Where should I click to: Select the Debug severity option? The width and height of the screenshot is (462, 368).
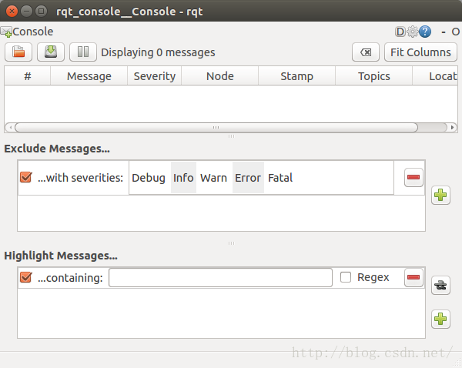pos(149,178)
